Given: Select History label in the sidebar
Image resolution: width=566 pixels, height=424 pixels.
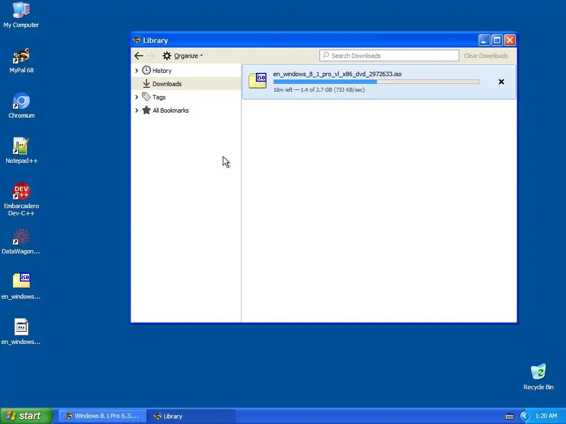Looking at the screenshot, I should [162, 71].
